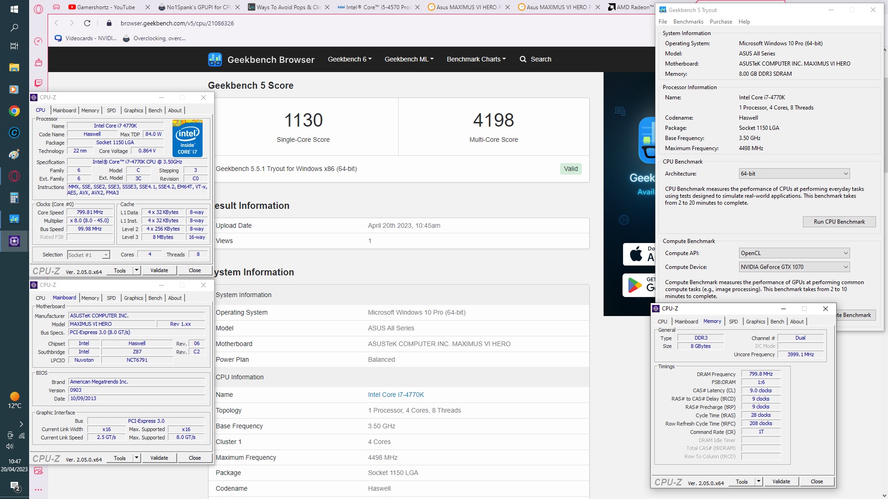888x499 pixels.
Task: View site security lock info
Action: pos(109,23)
